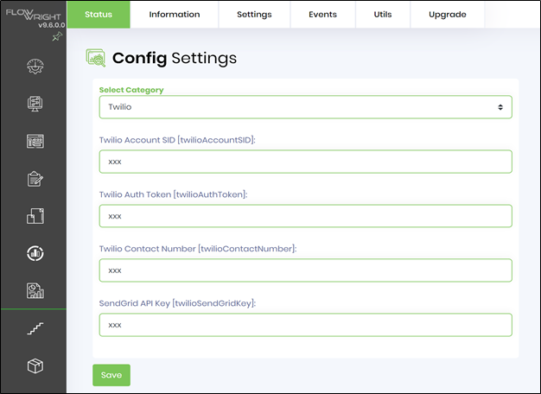This screenshot has height=394, width=541.
Task: Open the circular chart analytics icon
Action: coord(35,253)
